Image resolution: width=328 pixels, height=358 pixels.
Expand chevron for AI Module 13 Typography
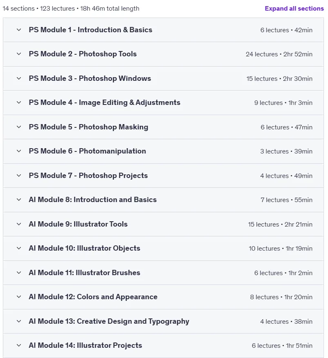coord(19,322)
